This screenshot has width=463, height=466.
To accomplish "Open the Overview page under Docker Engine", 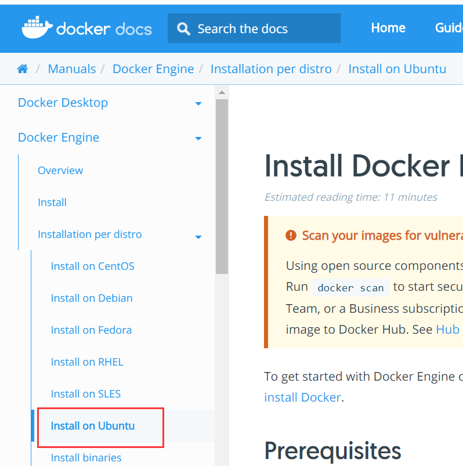I will pos(60,170).
